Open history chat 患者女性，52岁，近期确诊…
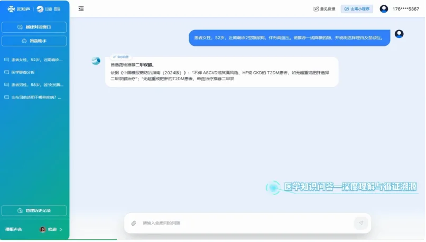426x242 pixels. tap(34, 60)
